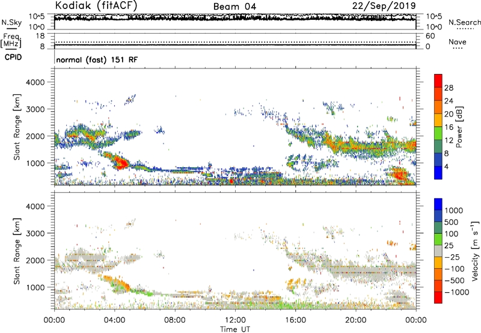Click the 500 tick on Velocity colorbar
The width and height of the screenshot is (481, 333).
tap(450, 222)
